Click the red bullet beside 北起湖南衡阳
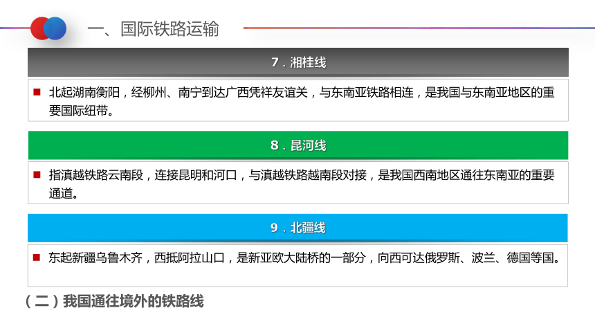 tap(37, 92)
